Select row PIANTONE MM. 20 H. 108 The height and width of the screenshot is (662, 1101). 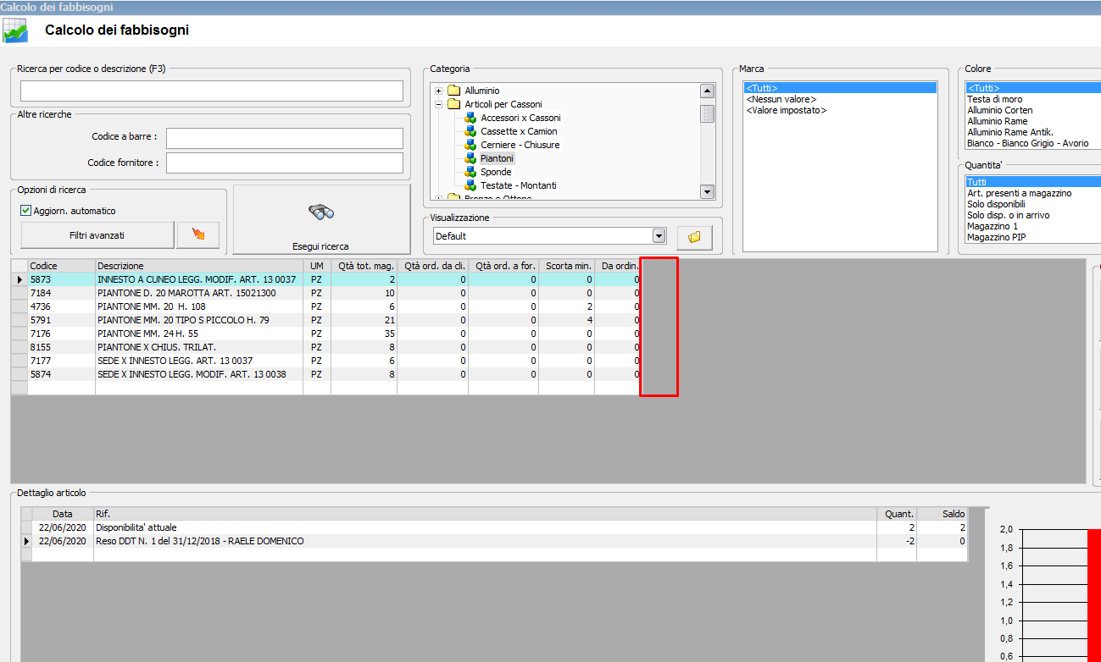(326, 306)
